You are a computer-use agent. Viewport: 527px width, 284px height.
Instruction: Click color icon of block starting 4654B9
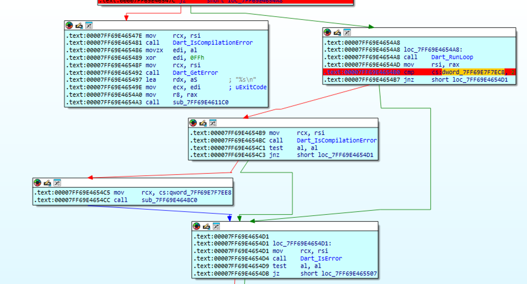point(193,123)
